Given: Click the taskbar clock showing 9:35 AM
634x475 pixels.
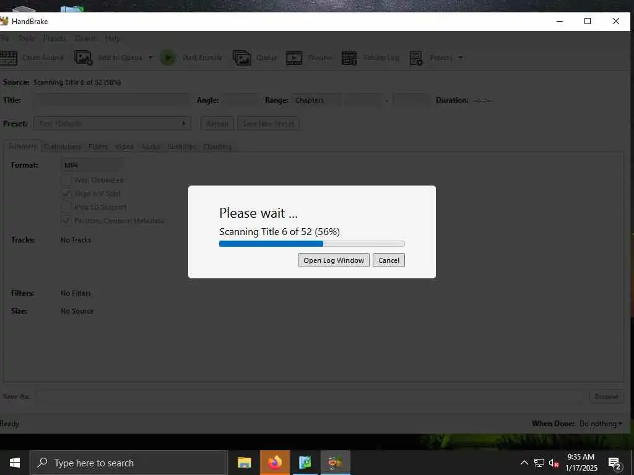Looking at the screenshot, I should point(581,463).
